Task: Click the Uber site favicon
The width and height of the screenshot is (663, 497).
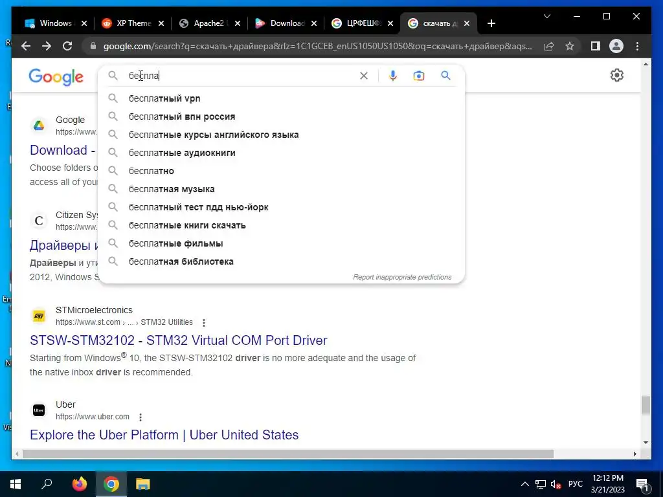Action: pos(39,410)
